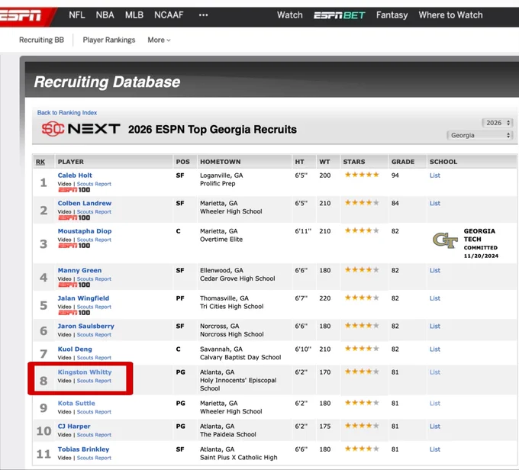Screen dimensions: 519x470
Task: Open Tobias Brinkley's player profile
Action: pyautogui.click(x=83, y=449)
